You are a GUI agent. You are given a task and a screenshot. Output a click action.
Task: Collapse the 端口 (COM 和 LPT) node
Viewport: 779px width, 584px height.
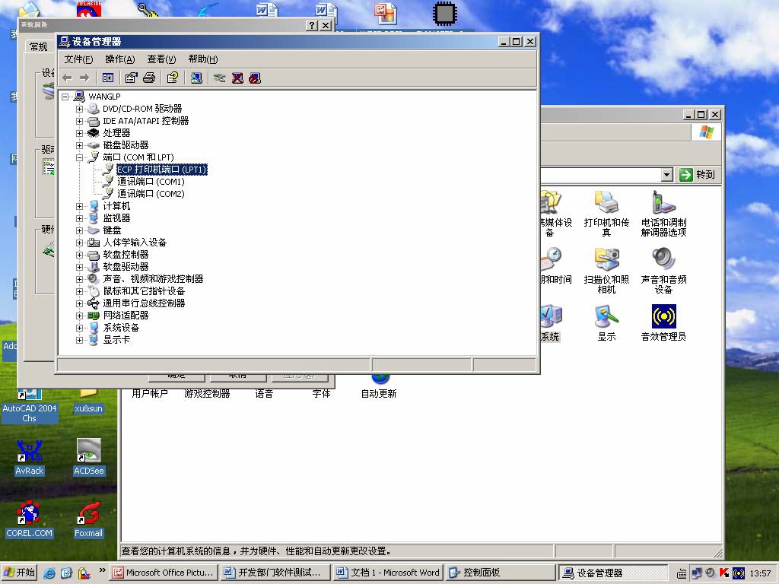pyautogui.click(x=79, y=157)
